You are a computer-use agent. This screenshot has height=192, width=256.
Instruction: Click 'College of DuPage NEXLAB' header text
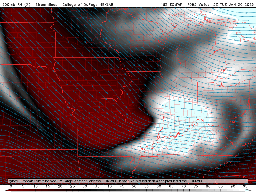[88, 4]
